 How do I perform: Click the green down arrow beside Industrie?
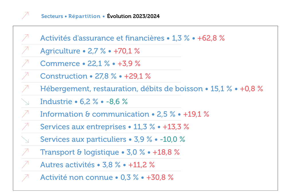point(25,102)
